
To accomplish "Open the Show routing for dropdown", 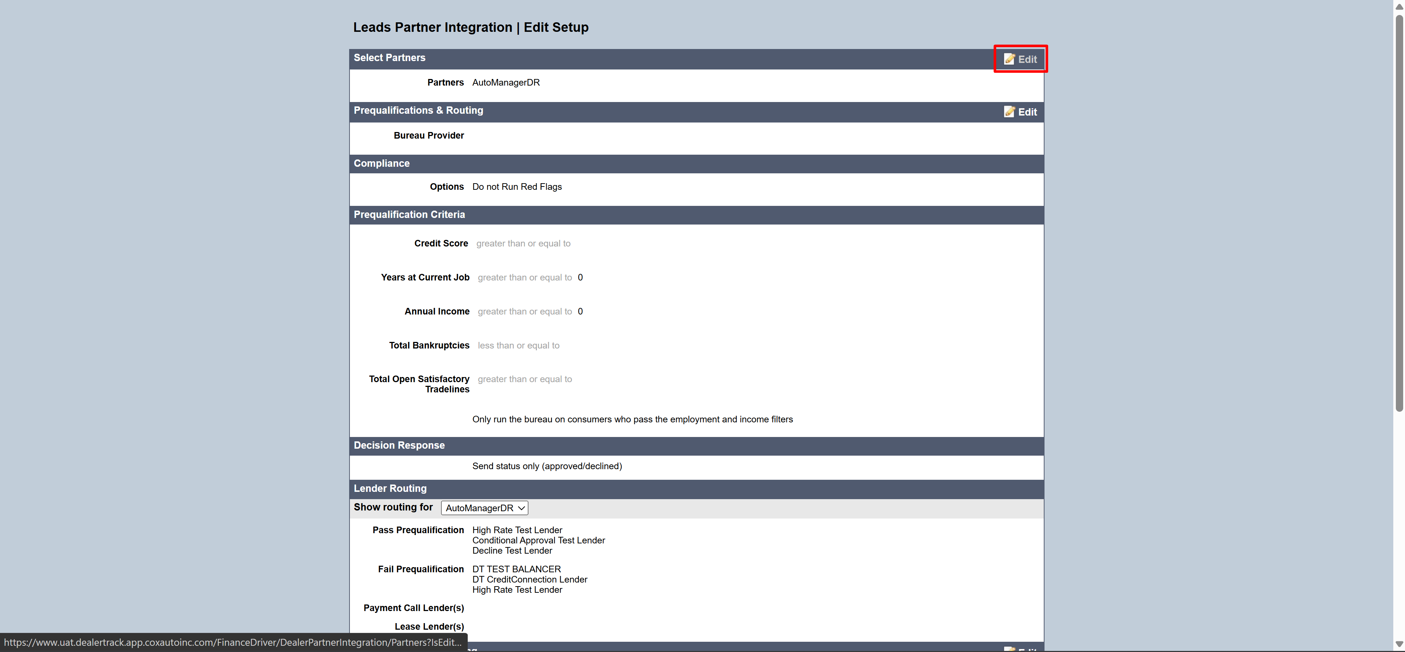I will coord(484,508).
